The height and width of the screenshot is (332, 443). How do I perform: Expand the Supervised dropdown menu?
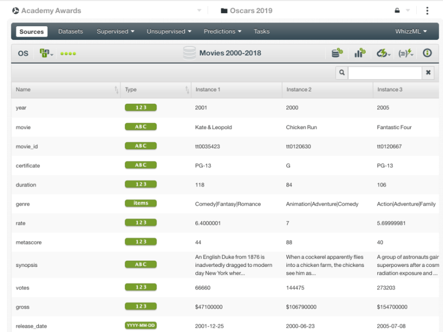(116, 31)
